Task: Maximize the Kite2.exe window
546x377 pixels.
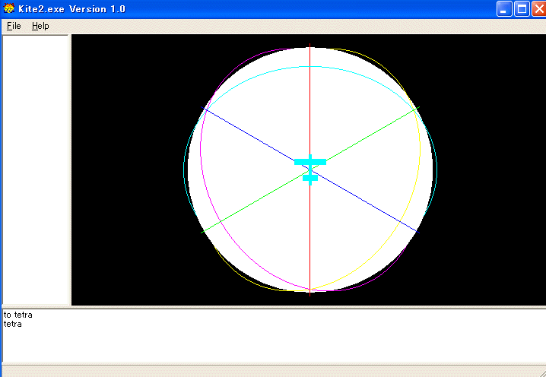Action: 522,8
